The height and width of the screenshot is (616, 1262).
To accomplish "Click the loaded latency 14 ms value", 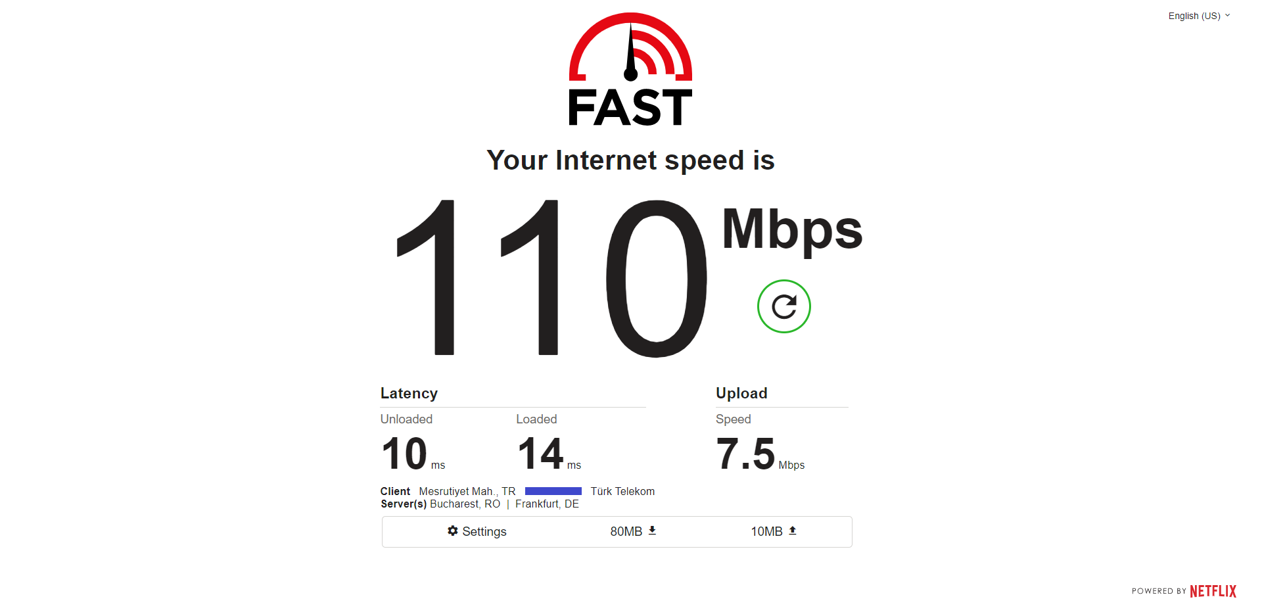I will [x=549, y=454].
